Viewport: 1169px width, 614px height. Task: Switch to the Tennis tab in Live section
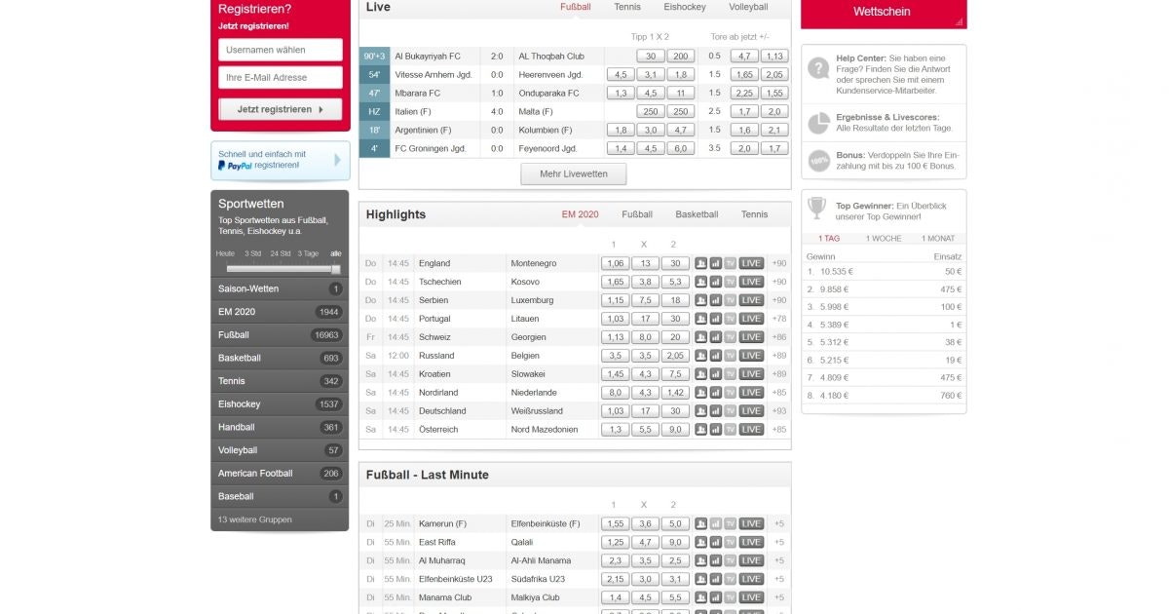626,7
